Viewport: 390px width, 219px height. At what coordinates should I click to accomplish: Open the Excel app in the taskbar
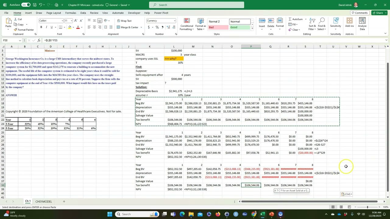[x=262, y=214]
